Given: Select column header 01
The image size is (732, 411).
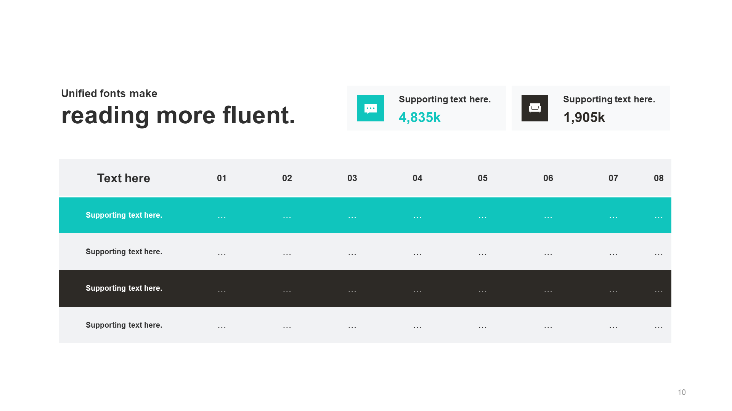Looking at the screenshot, I should click(x=222, y=178).
